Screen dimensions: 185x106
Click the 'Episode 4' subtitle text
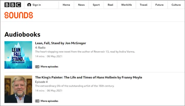(x=41, y=82)
